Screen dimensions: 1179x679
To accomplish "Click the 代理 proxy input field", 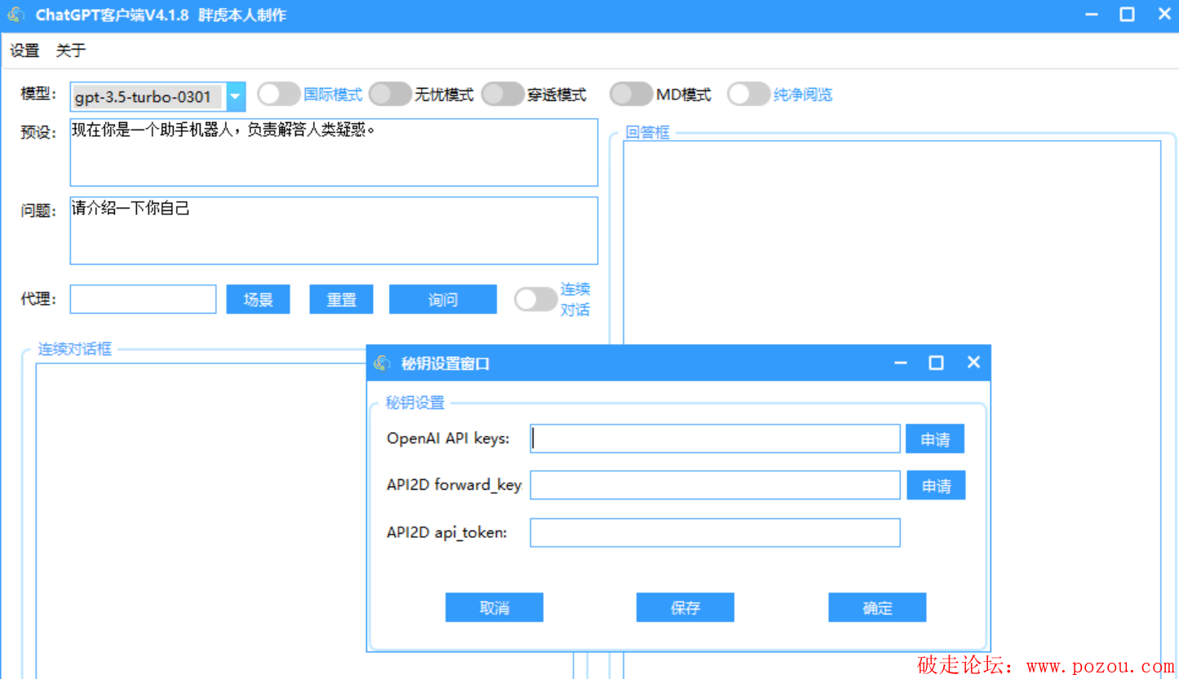I will tap(143, 299).
